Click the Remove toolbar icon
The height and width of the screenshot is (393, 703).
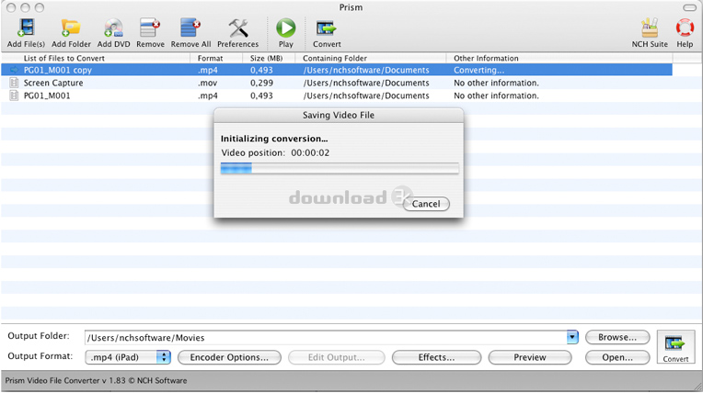click(x=150, y=29)
